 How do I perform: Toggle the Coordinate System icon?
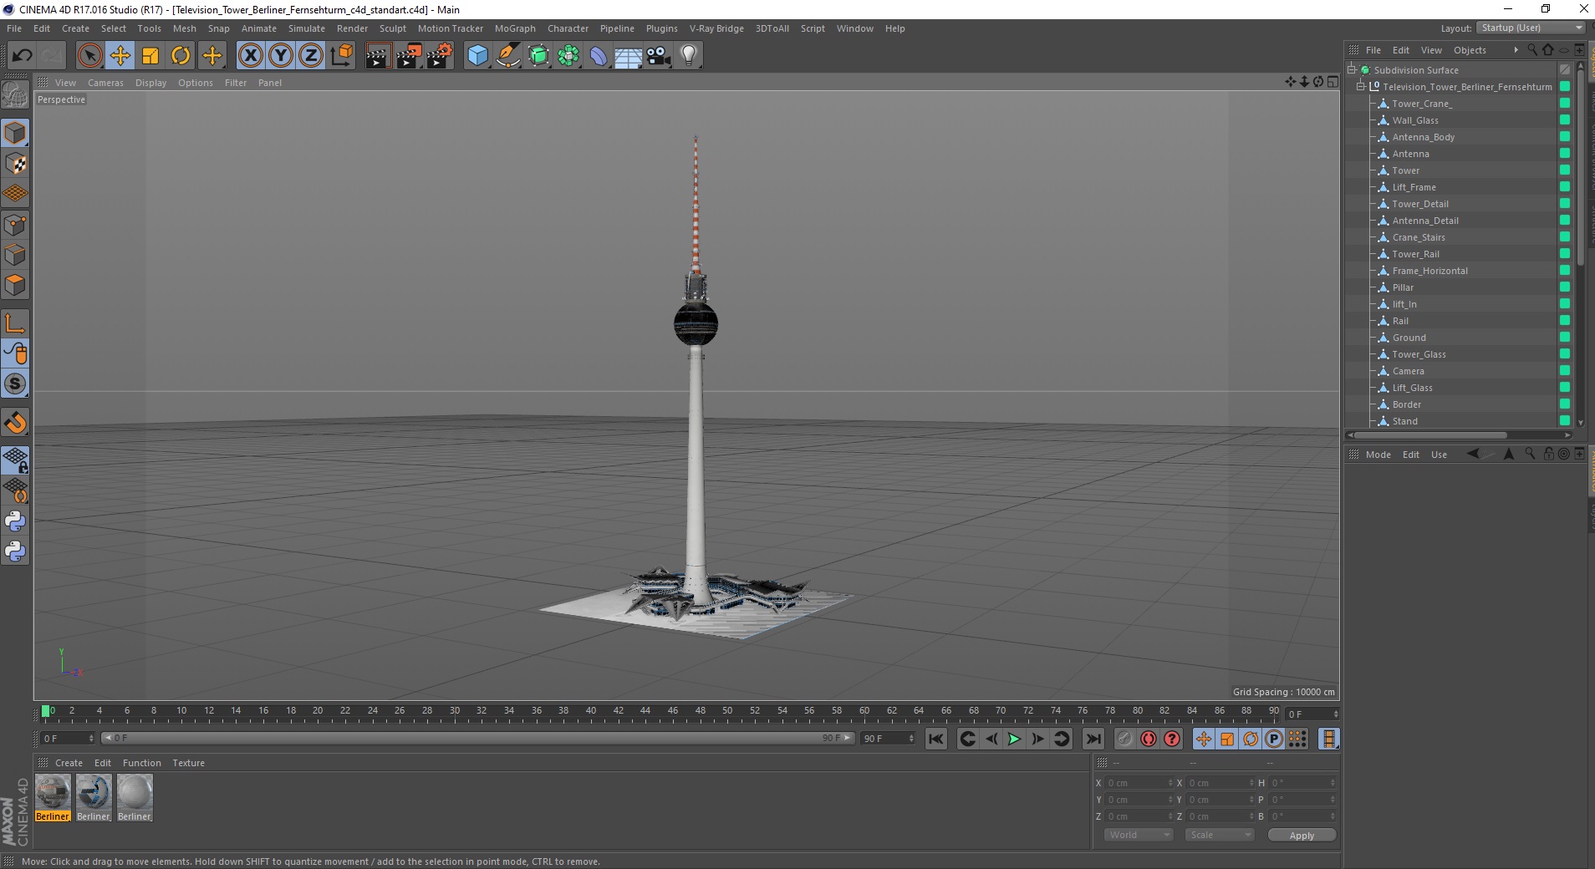click(342, 56)
